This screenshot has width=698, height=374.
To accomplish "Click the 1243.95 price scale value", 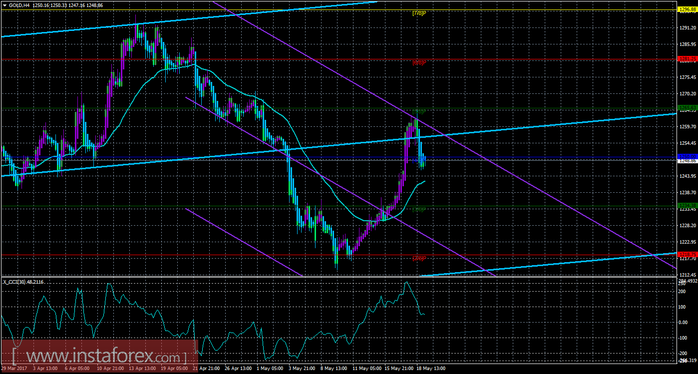I will pyautogui.click(x=688, y=176).
